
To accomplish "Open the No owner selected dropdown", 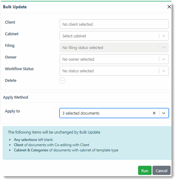I will coord(114,59).
